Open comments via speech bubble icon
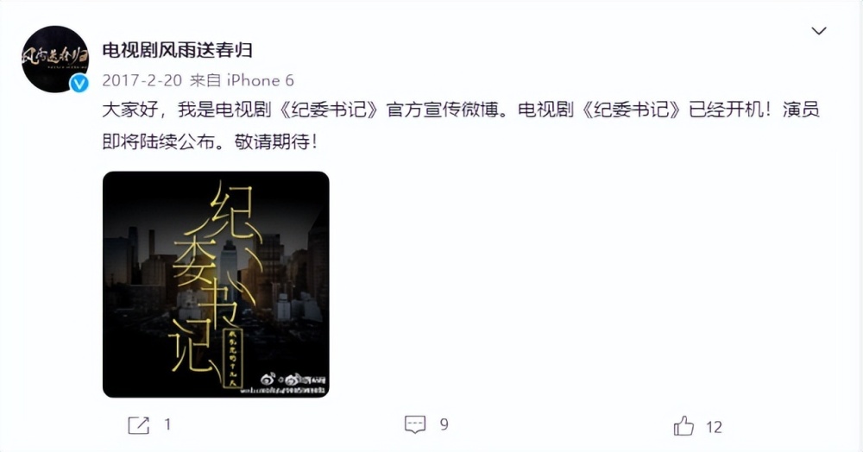The width and height of the screenshot is (863, 452). coord(415,424)
